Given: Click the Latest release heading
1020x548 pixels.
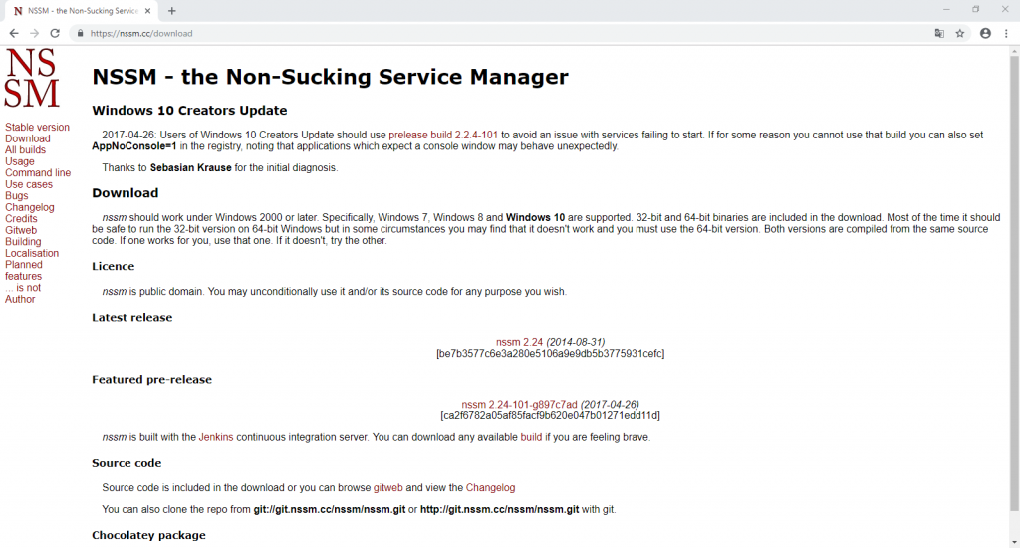Looking at the screenshot, I should 132,318.
